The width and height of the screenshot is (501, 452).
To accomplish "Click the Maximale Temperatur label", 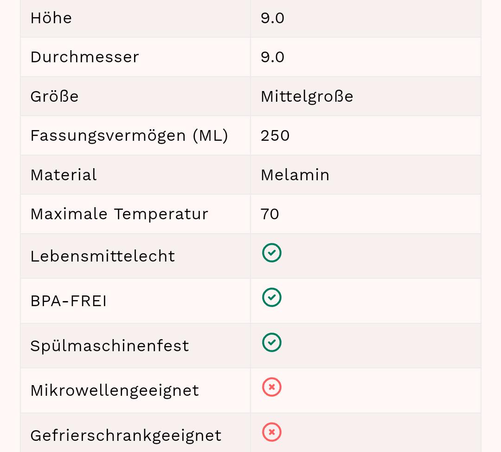I will coord(119,214).
